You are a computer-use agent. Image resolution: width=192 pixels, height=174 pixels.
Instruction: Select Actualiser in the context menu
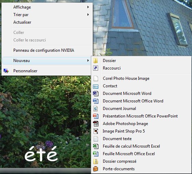click(22, 22)
